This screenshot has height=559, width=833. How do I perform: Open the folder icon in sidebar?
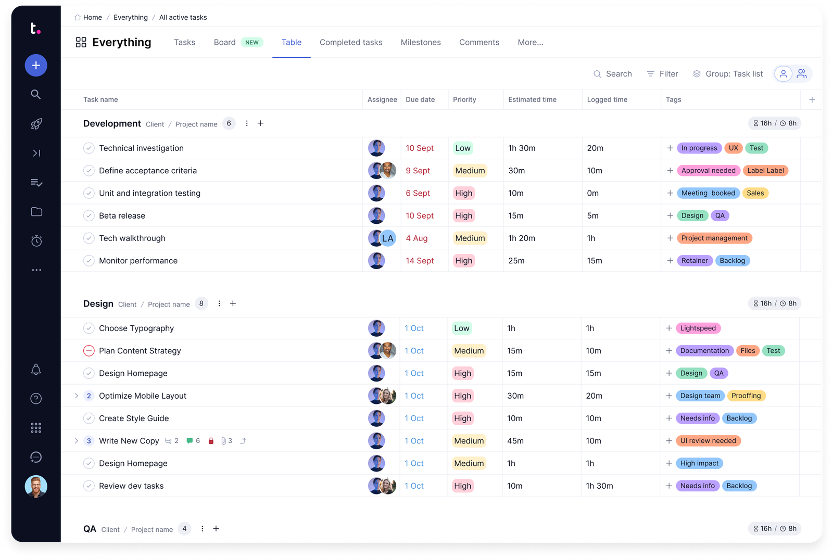(36, 212)
